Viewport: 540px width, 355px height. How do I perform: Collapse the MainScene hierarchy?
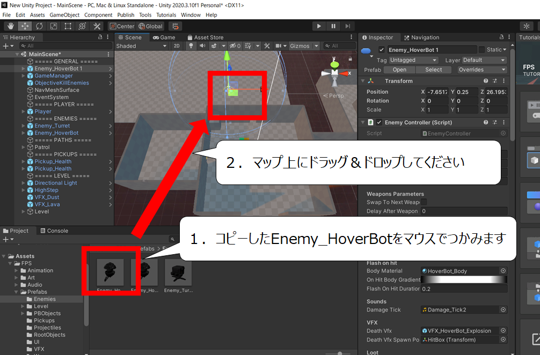(17, 54)
